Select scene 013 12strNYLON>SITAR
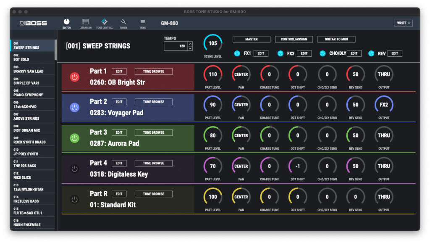Screen dimensions: 430x243 [32, 187]
